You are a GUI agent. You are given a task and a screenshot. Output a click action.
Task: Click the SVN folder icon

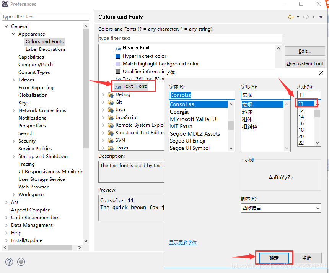tap(111, 140)
